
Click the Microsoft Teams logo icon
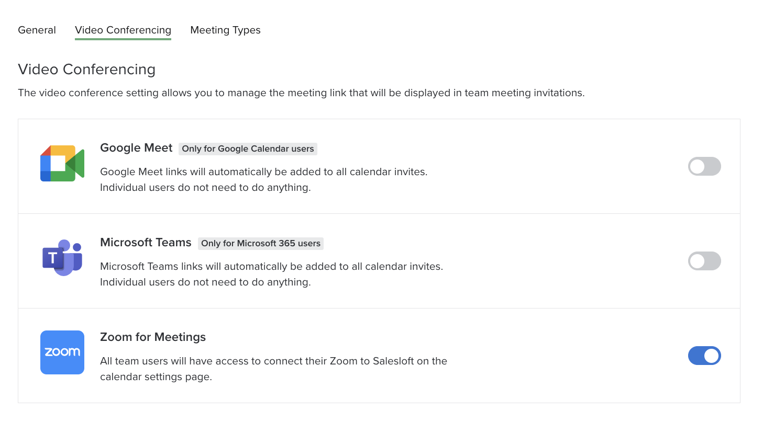[x=62, y=258]
